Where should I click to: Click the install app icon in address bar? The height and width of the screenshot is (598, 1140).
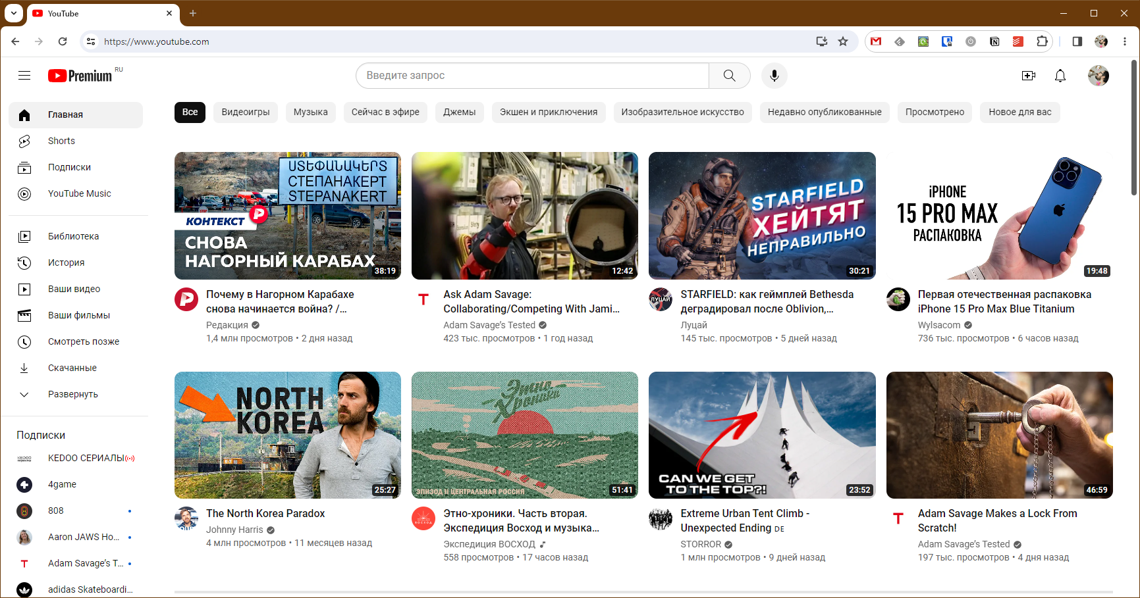pos(822,41)
